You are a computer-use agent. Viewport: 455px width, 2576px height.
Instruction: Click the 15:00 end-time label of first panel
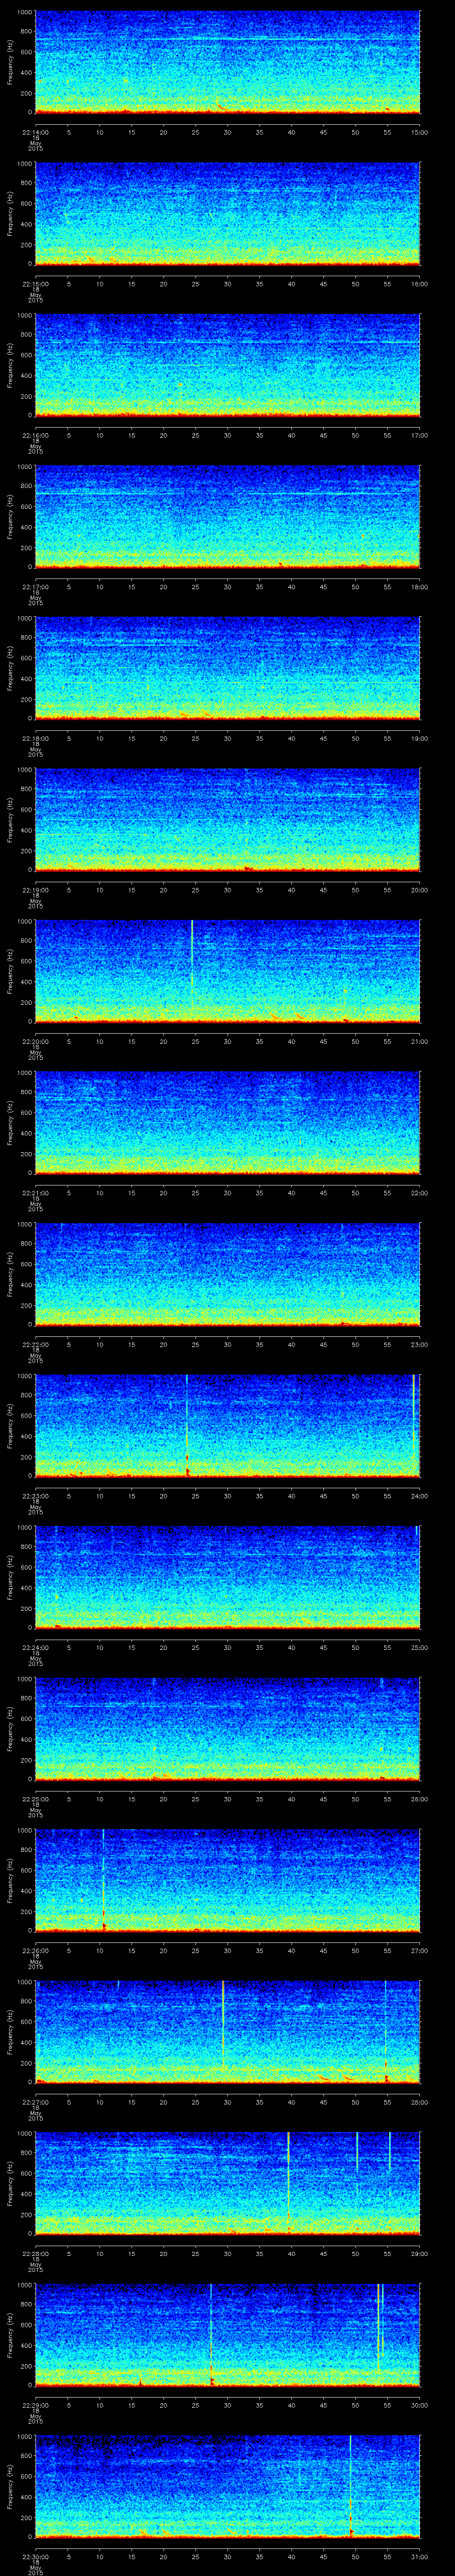pos(419,131)
